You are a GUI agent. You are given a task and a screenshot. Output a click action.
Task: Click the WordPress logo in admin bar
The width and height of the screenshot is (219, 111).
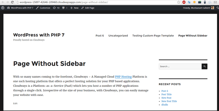3,8
